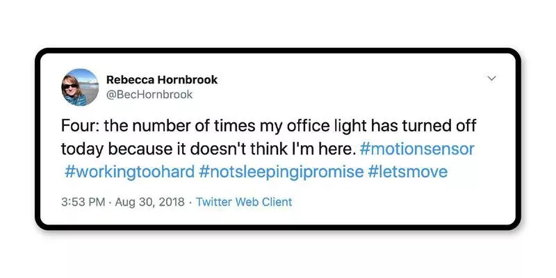The image size is (556, 278).
Task: Click the Twitter Web Client source link
Action: 244,202
